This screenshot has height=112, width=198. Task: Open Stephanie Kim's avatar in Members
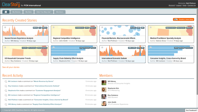point(104,90)
